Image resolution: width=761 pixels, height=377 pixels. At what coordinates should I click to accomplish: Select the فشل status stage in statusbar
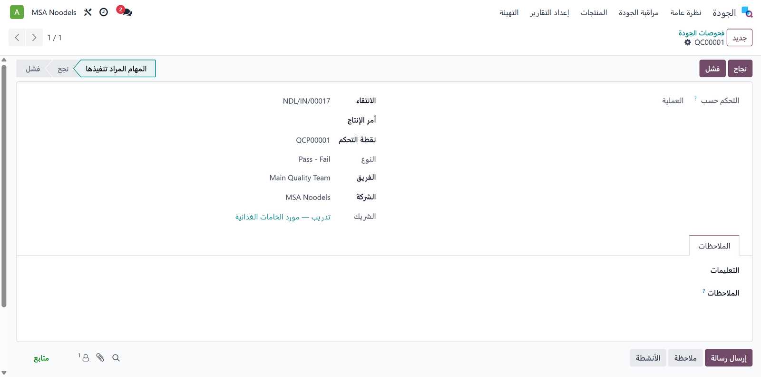coord(32,69)
